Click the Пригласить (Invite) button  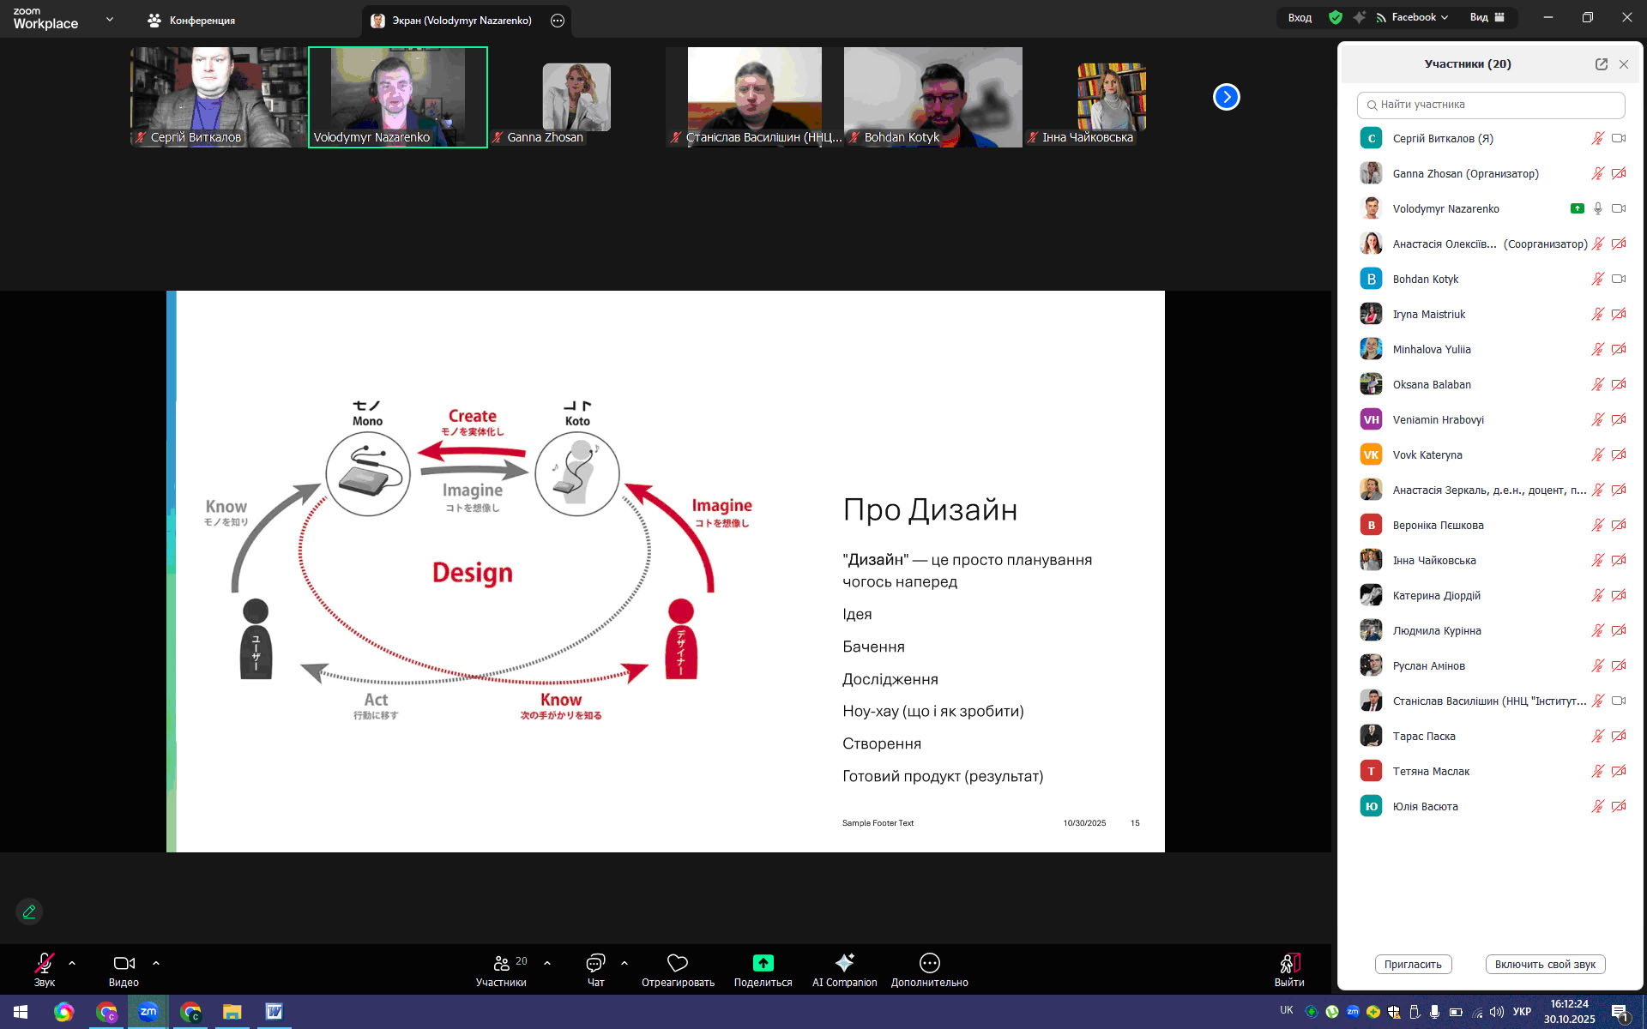(x=1412, y=964)
